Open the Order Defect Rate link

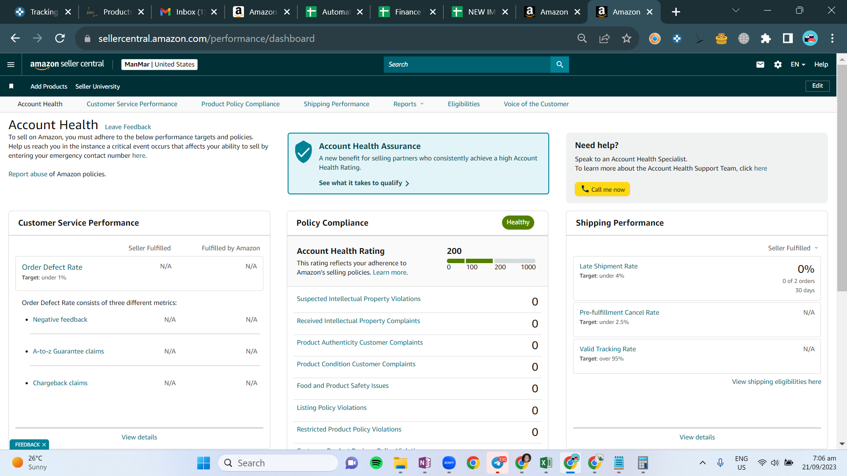click(52, 267)
